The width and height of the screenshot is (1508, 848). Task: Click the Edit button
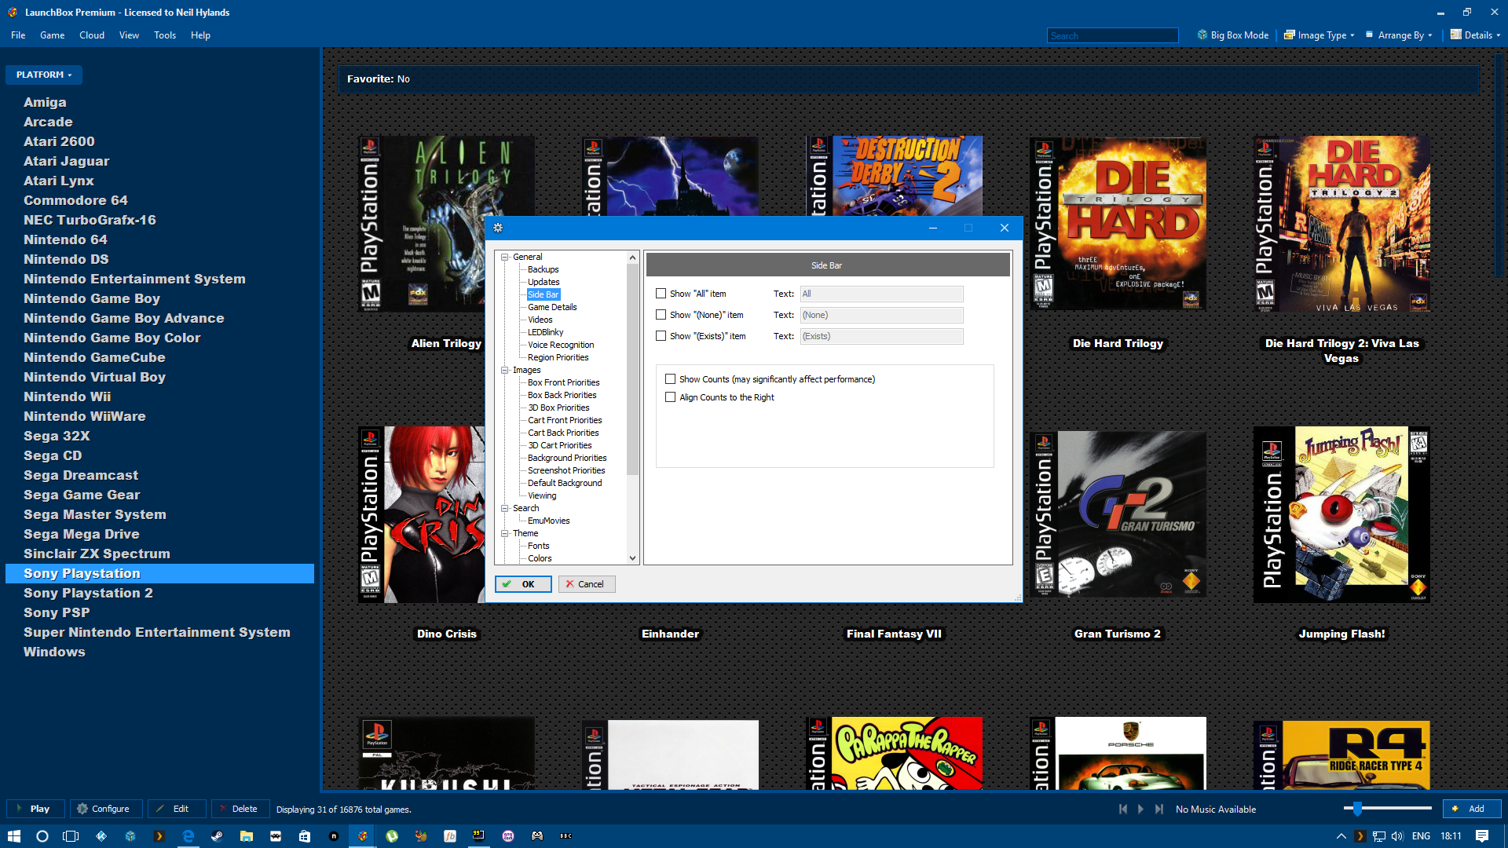point(177,809)
